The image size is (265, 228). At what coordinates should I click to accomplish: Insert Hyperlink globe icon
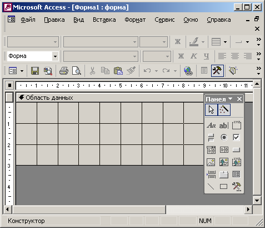point(188,71)
